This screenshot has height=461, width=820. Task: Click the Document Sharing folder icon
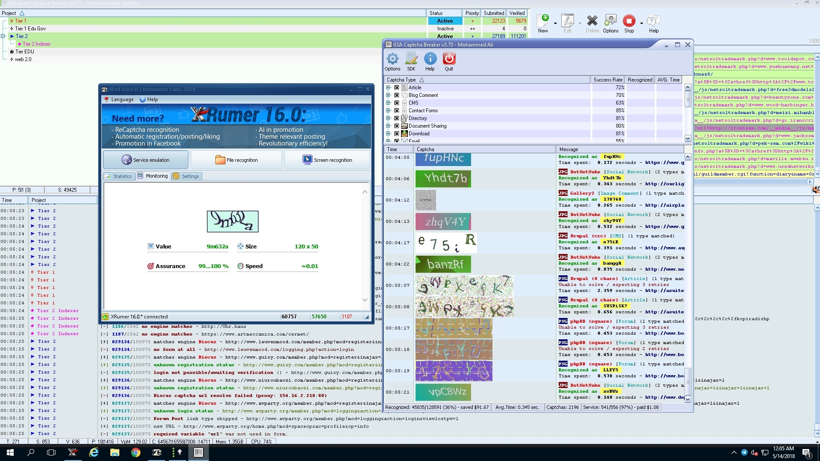[404, 126]
